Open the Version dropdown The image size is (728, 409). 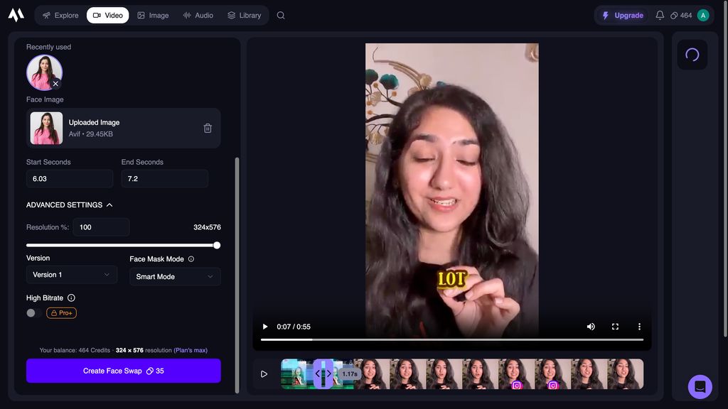pos(71,274)
